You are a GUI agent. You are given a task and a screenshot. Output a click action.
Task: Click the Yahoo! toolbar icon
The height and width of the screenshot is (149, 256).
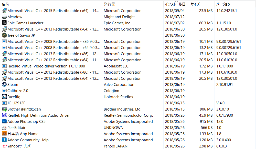click(x=4, y=146)
